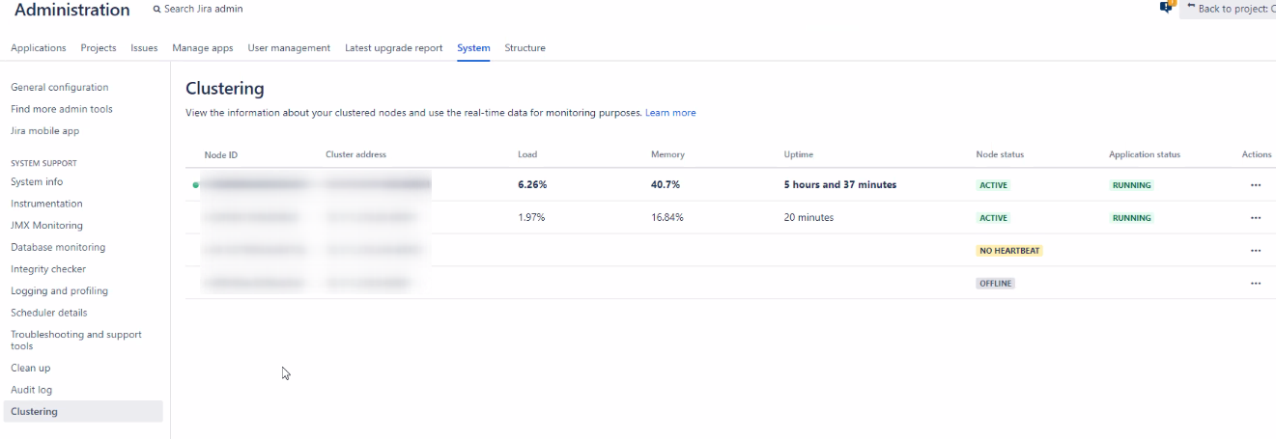Screen dimensions: 1276x439
Task: Select the 6.26% load value
Action: click(x=532, y=185)
